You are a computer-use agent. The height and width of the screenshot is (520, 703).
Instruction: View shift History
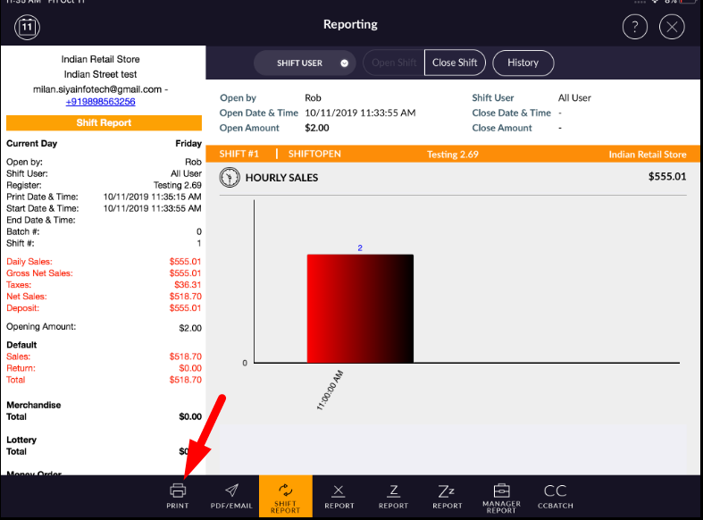(523, 63)
